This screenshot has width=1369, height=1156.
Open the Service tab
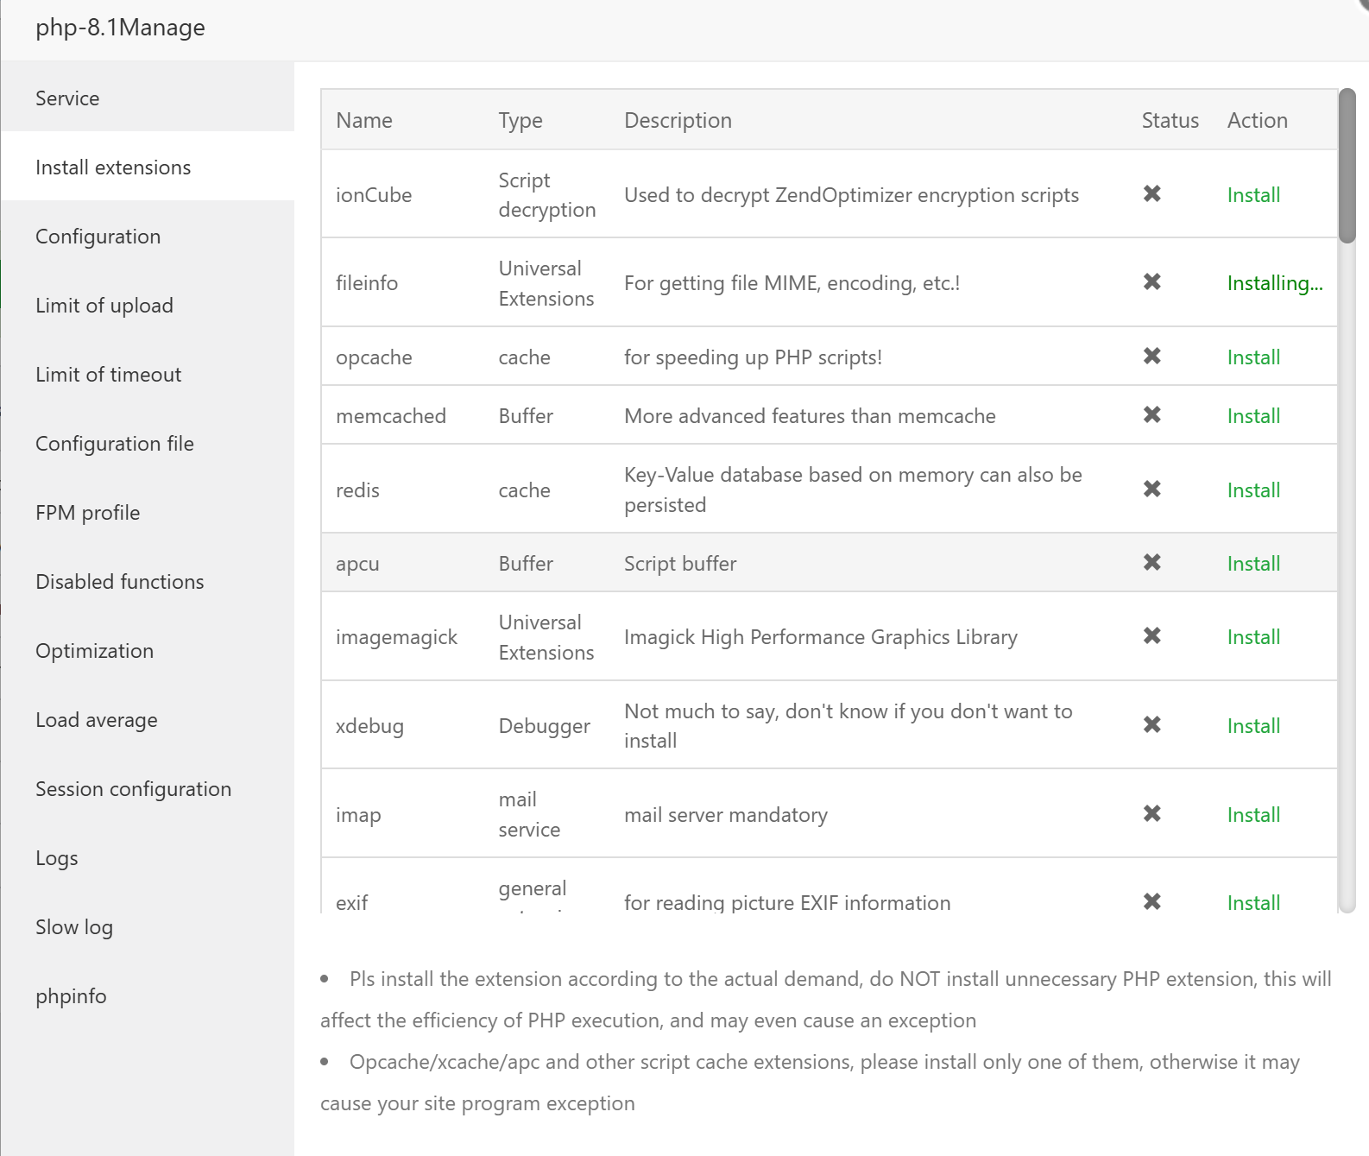click(x=67, y=98)
